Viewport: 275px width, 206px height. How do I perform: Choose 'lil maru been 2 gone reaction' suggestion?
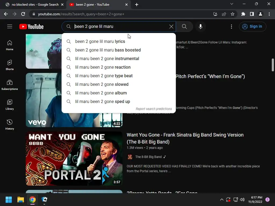pyautogui.click(x=119, y=67)
